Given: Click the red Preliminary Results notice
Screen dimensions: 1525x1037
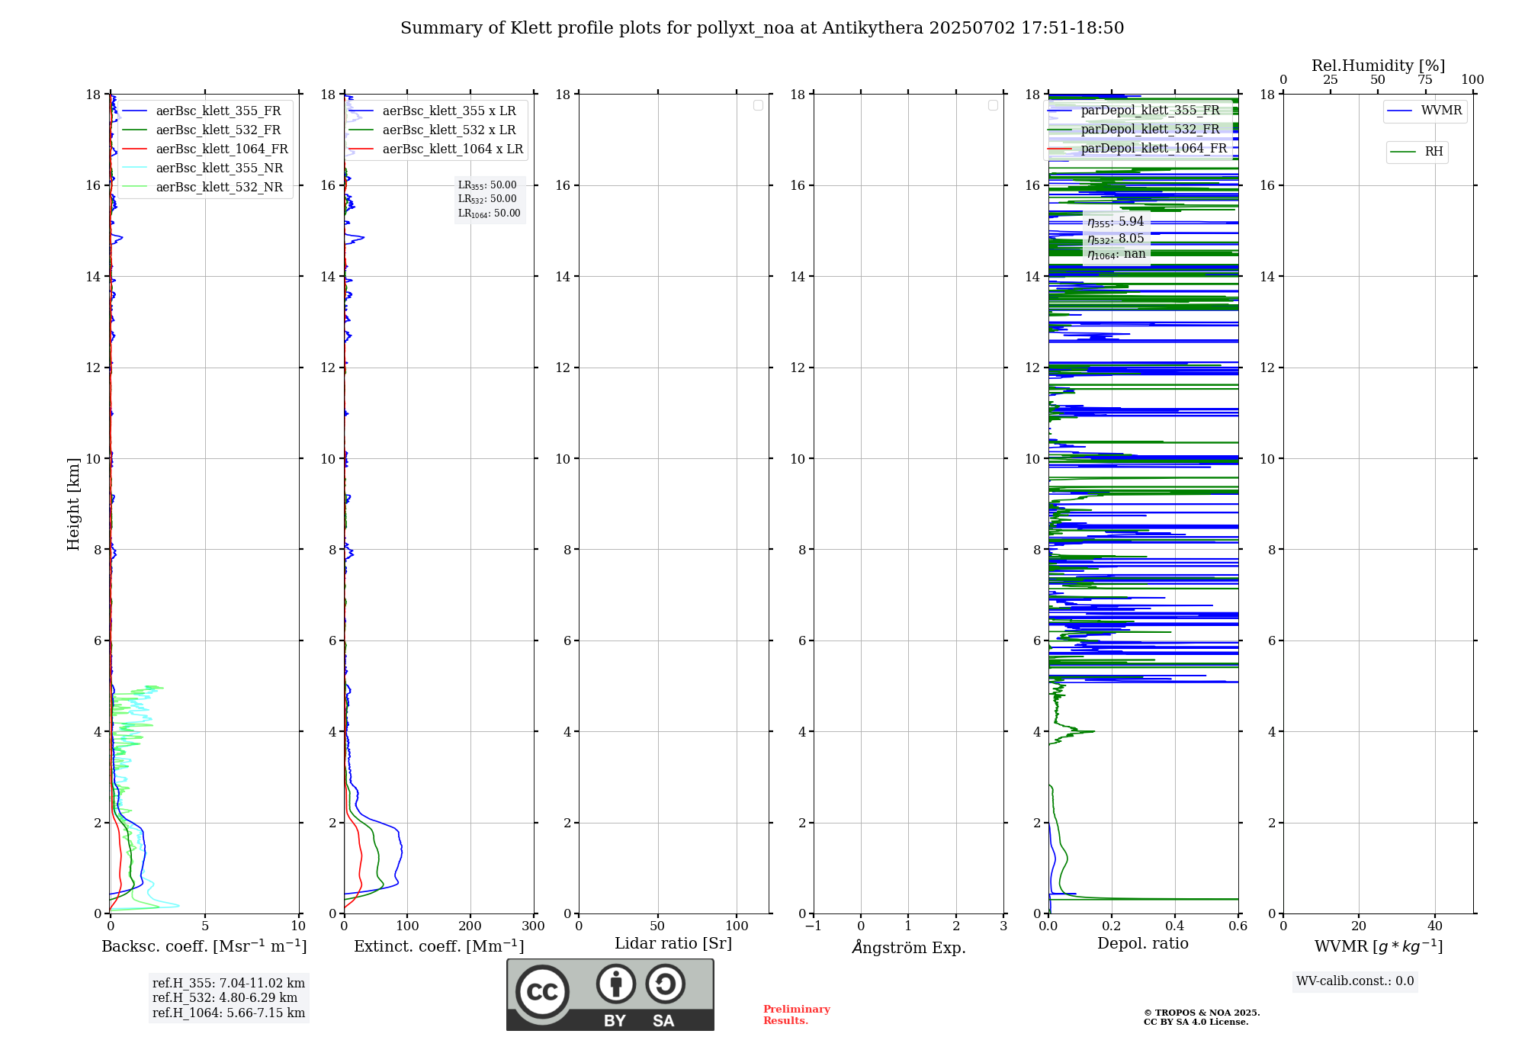Looking at the screenshot, I should pyautogui.click(x=797, y=1015).
